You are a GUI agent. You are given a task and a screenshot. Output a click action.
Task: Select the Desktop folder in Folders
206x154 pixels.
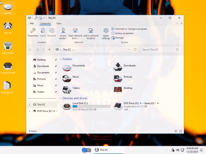[123, 90]
